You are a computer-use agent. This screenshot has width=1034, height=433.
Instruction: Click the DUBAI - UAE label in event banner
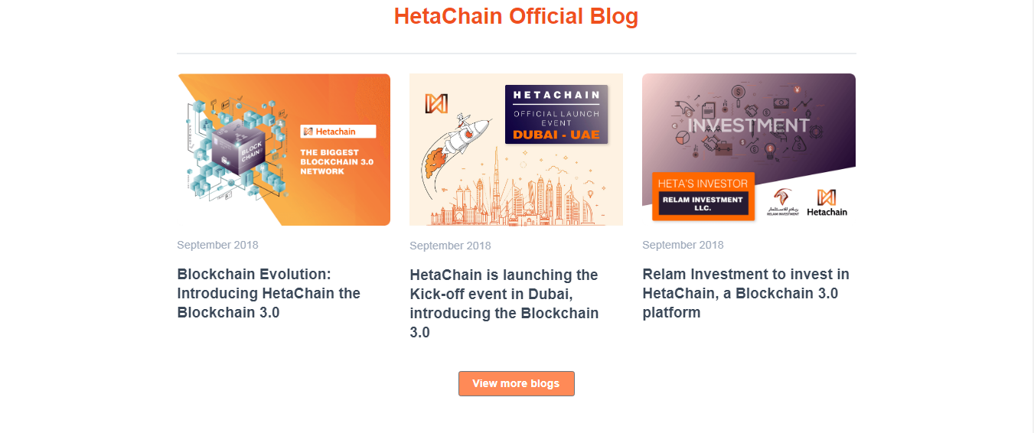tap(556, 134)
